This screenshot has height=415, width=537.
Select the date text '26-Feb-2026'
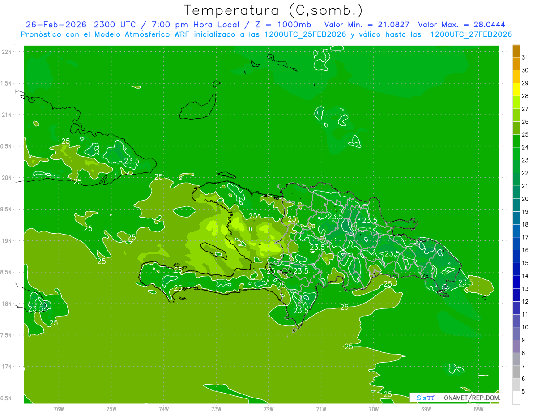56,25
